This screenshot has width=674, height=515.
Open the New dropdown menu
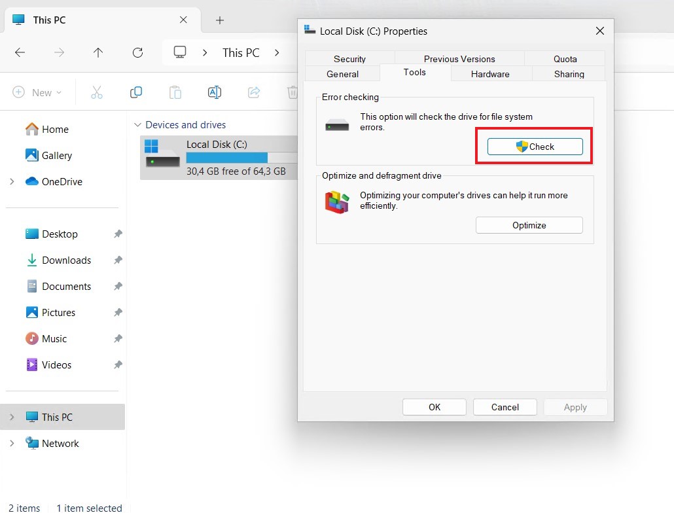coord(38,92)
